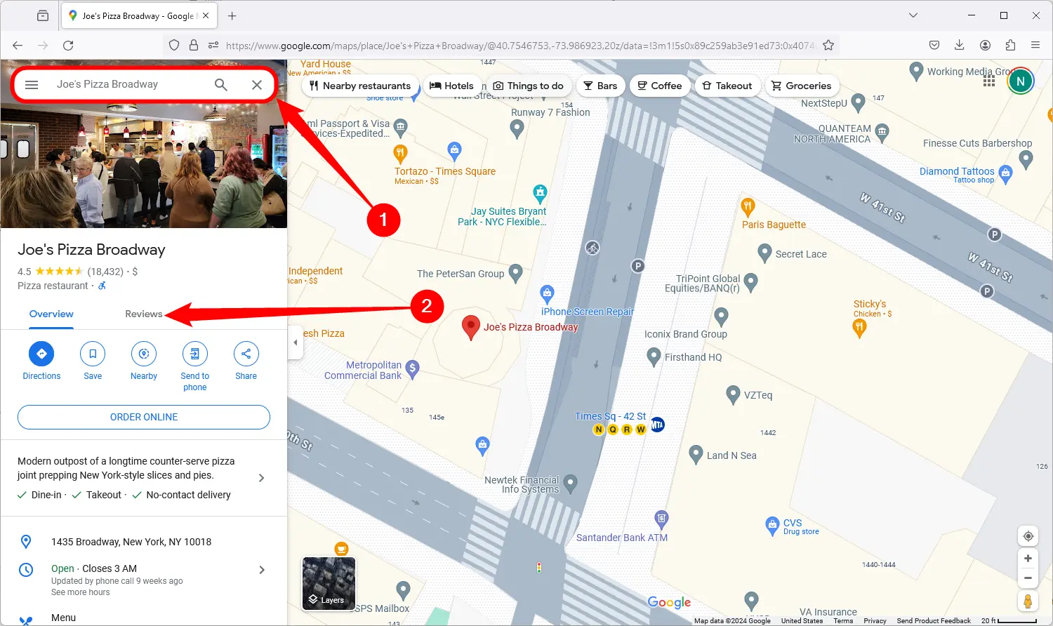Click the Sticky's Chicken map marker
The image size is (1053, 626).
(859, 329)
